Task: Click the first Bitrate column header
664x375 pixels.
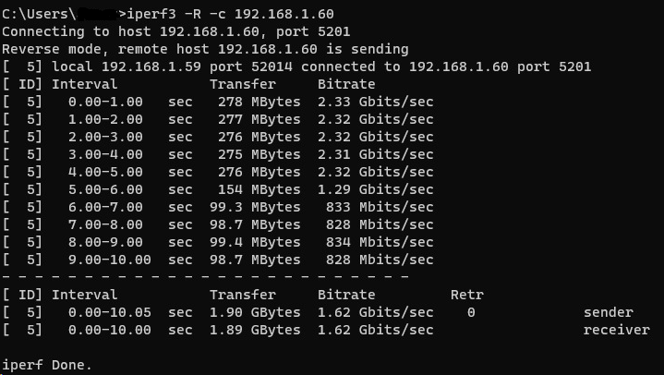Action: (x=346, y=84)
